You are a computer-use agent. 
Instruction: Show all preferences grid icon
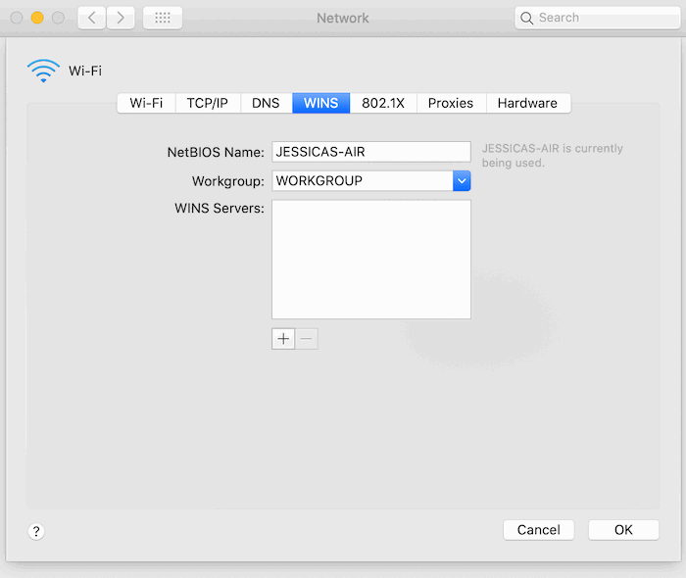[x=163, y=18]
